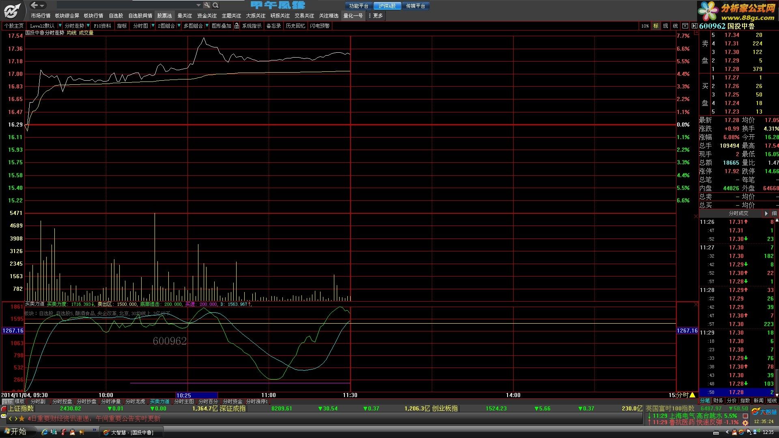
Task: Expand the 2图组合 dropdown arrow
Action: point(179,26)
